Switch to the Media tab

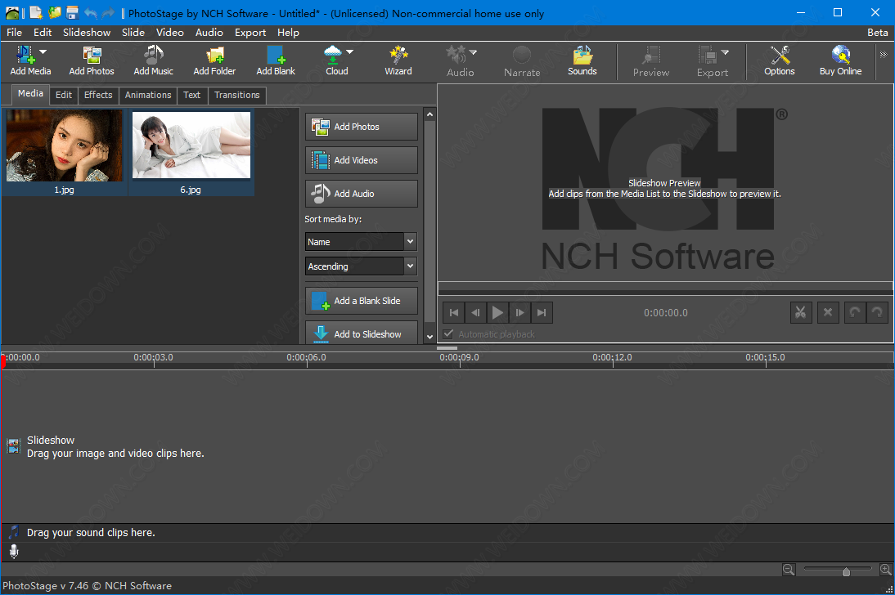click(30, 93)
